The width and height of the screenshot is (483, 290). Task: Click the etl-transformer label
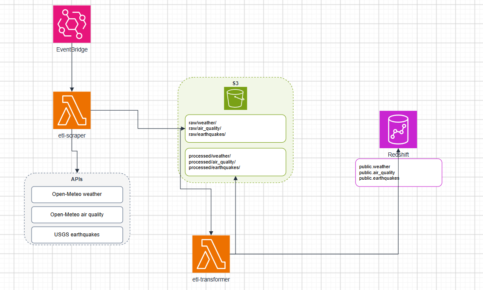coord(211,279)
